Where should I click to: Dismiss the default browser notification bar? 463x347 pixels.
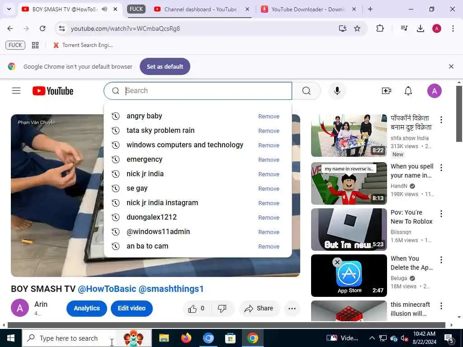point(451,66)
